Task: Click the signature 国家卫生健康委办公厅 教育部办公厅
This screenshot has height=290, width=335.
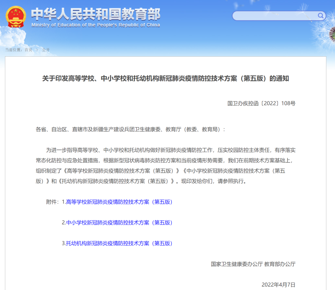Action: (x=253, y=264)
